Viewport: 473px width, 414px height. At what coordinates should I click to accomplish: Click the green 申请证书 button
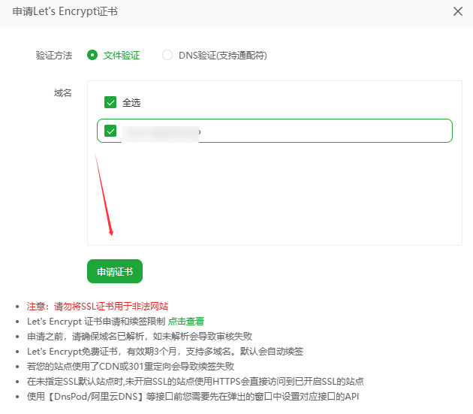click(115, 271)
